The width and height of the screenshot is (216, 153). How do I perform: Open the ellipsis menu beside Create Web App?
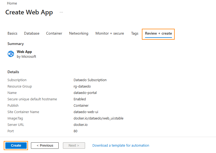[x=61, y=12]
